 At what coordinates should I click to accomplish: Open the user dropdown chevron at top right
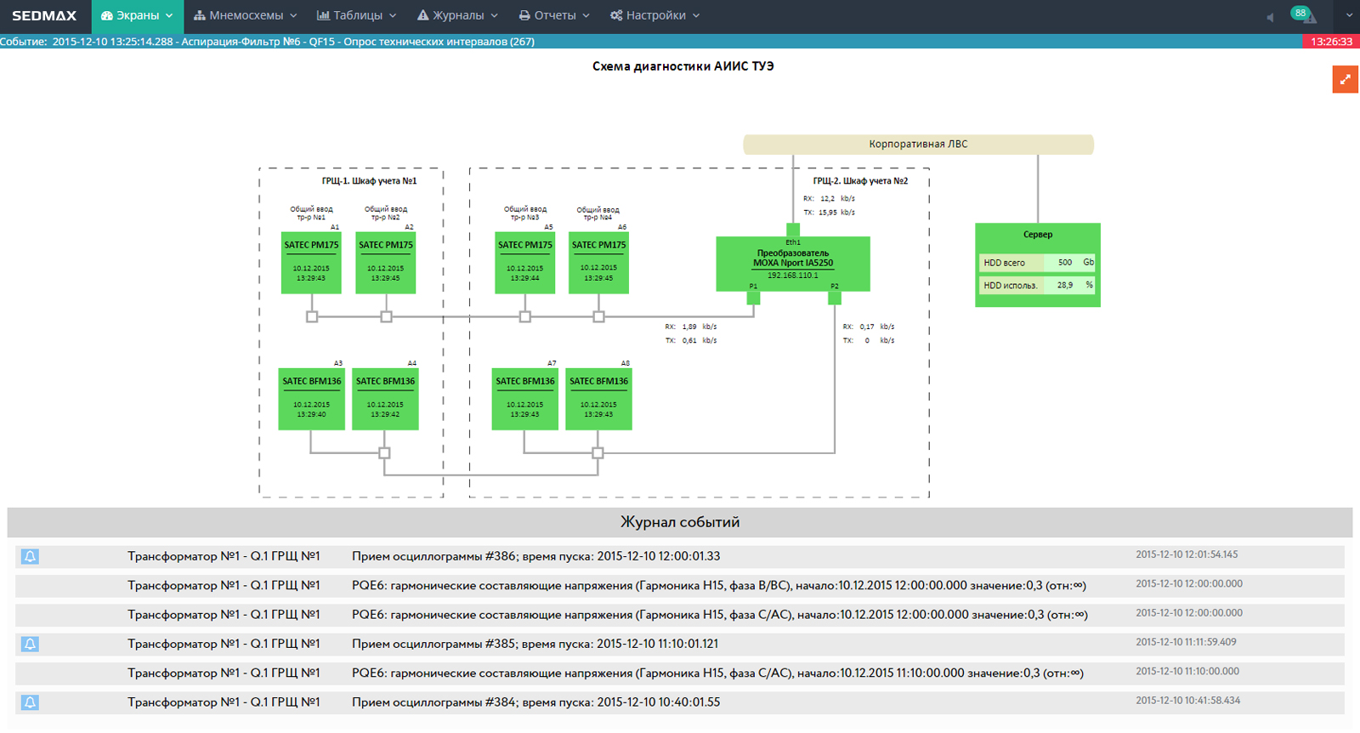1348,15
